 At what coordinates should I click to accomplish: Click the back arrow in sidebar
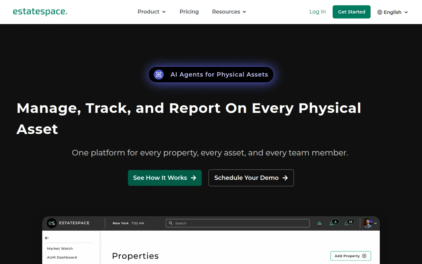47,238
